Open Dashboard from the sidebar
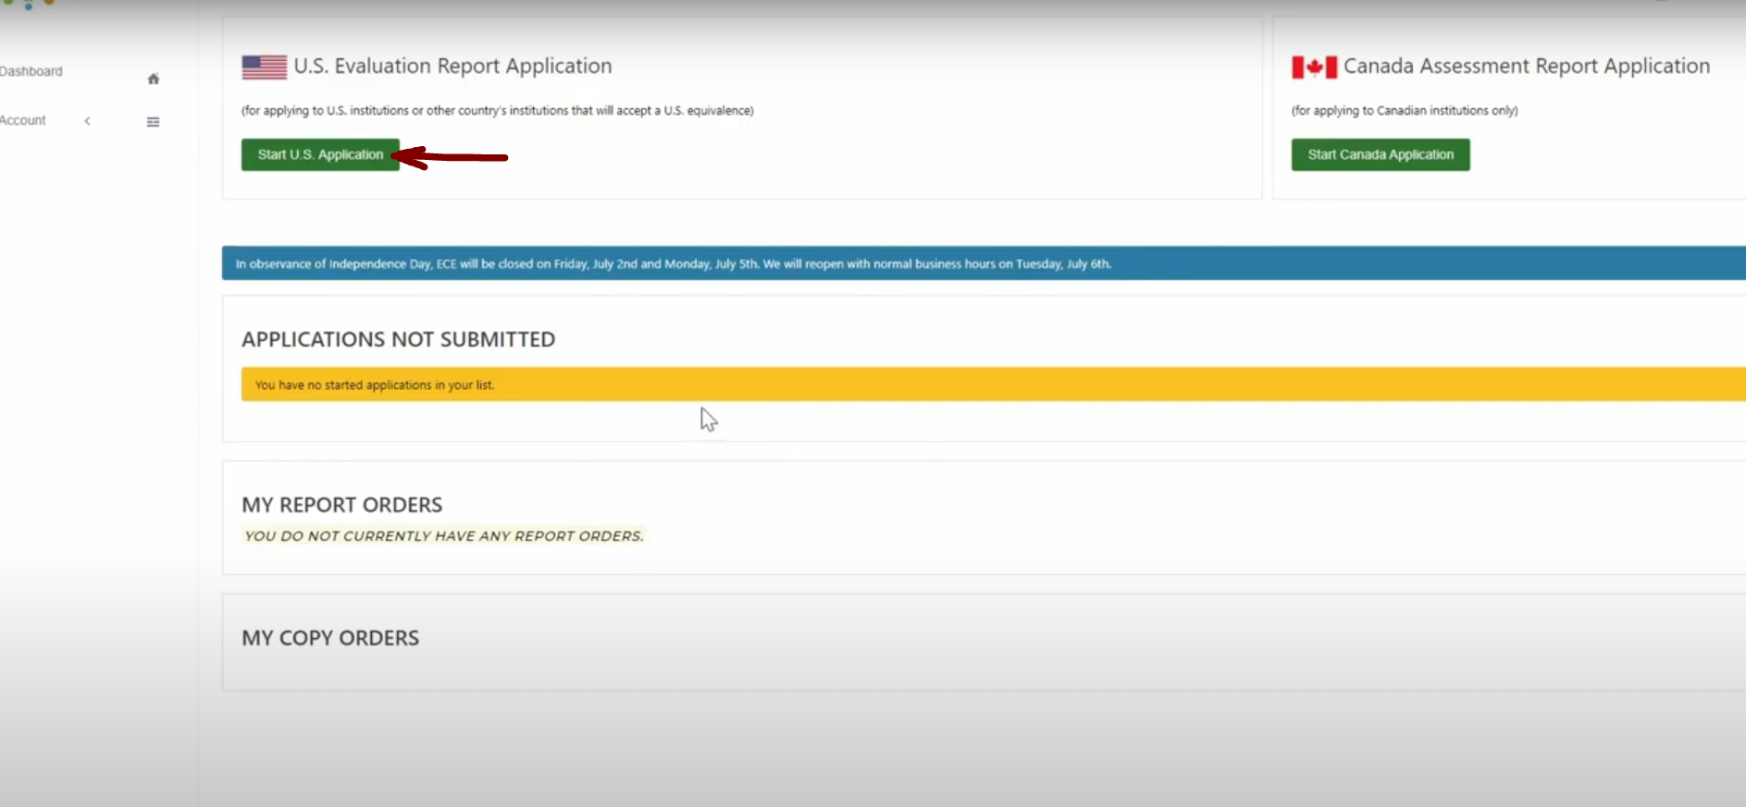The height and width of the screenshot is (807, 1746). pos(31,71)
